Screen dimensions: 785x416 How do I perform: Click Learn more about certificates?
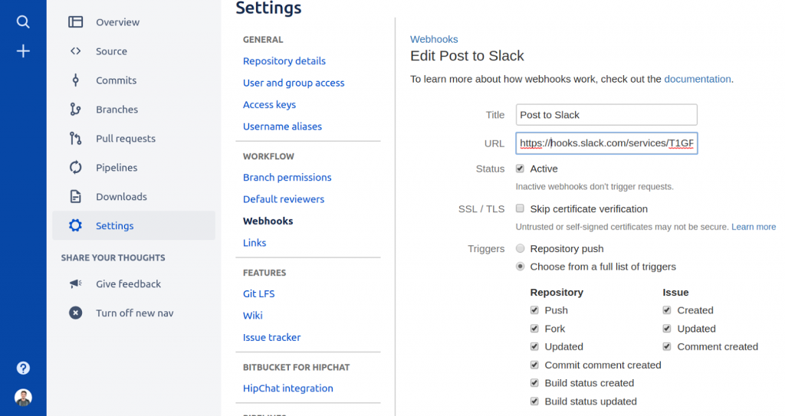coord(754,227)
